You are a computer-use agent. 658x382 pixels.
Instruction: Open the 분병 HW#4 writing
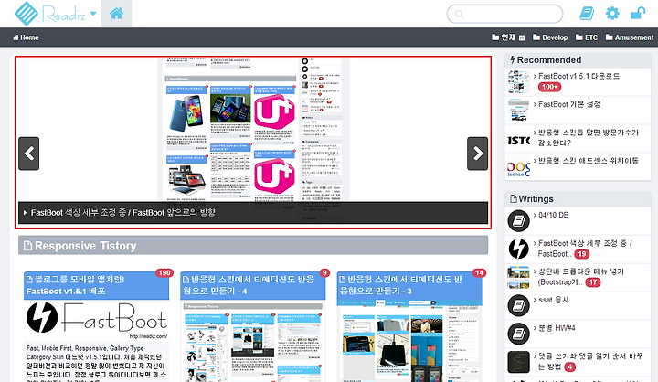[555, 328]
